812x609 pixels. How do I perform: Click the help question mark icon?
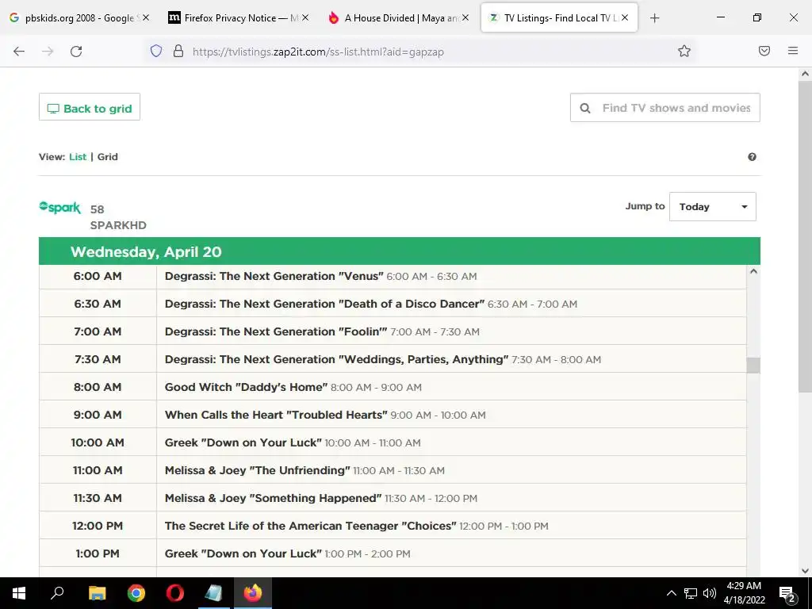(x=752, y=157)
